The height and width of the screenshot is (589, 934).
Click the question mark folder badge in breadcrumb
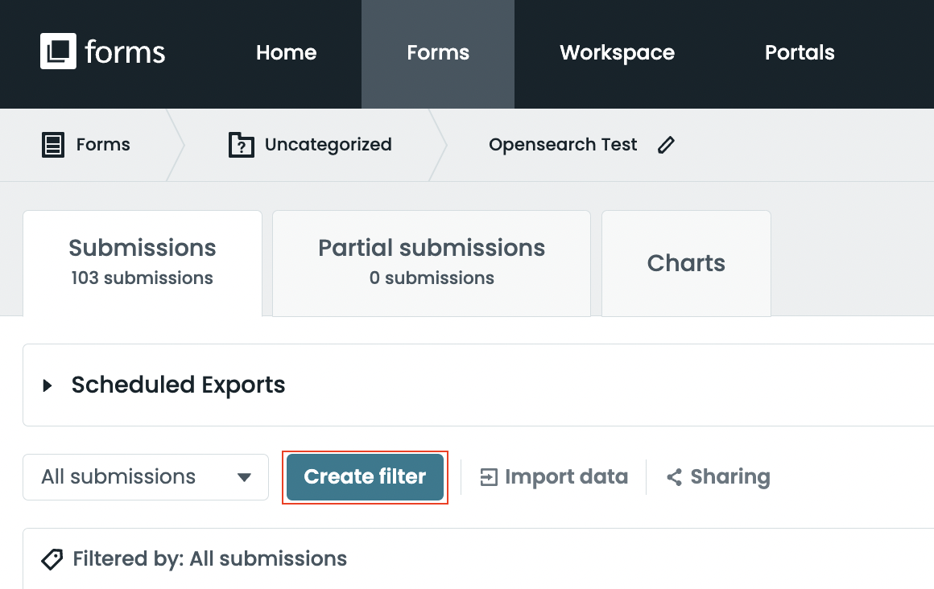click(x=240, y=147)
